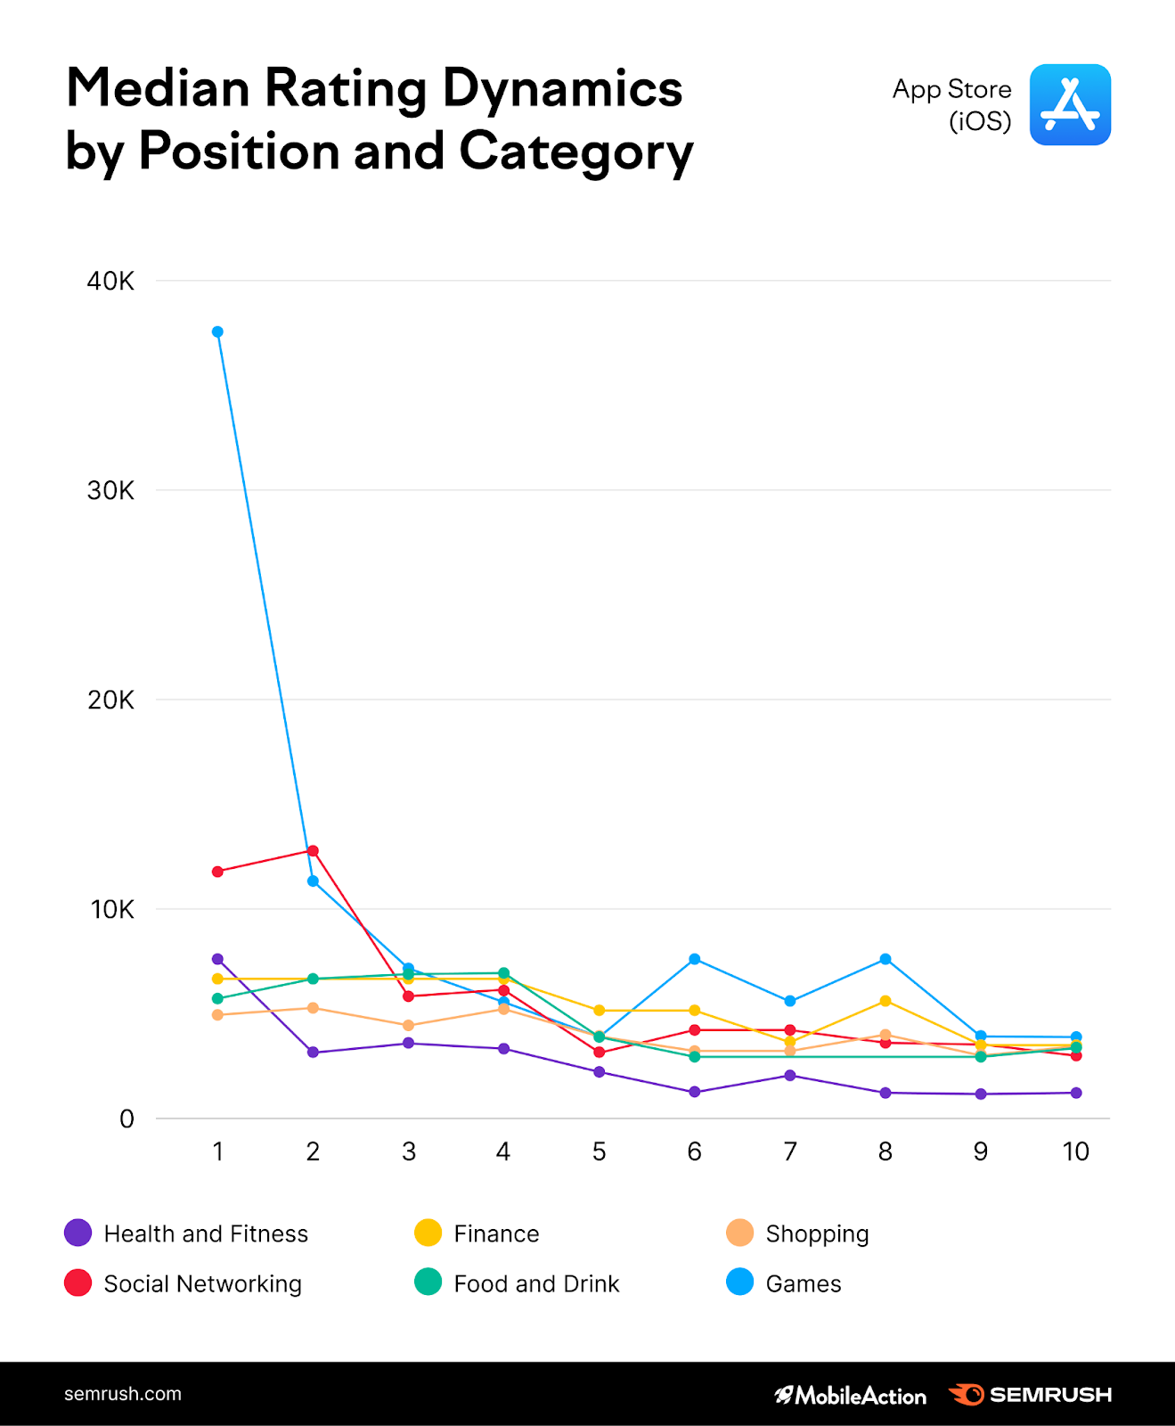Click the App Store iOS icon
The width and height of the screenshot is (1175, 1426).
point(1070,104)
